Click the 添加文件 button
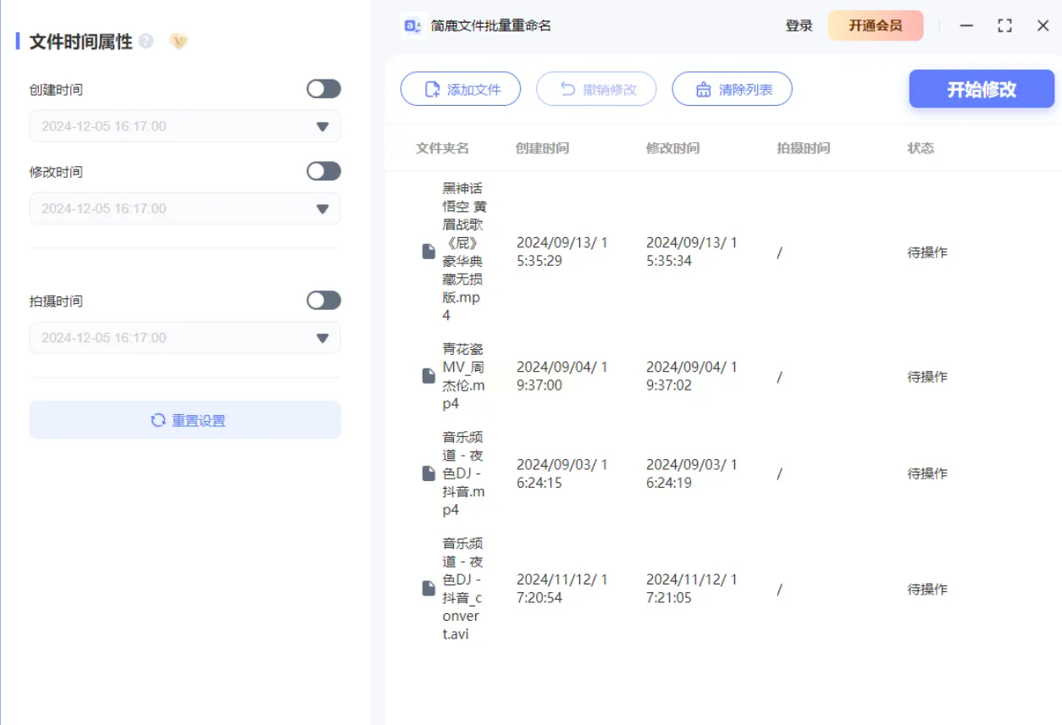Viewport: 1062px width, 725px height. click(x=461, y=89)
